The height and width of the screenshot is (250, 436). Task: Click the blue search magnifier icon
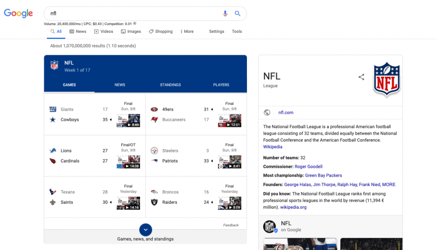tap(238, 13)
